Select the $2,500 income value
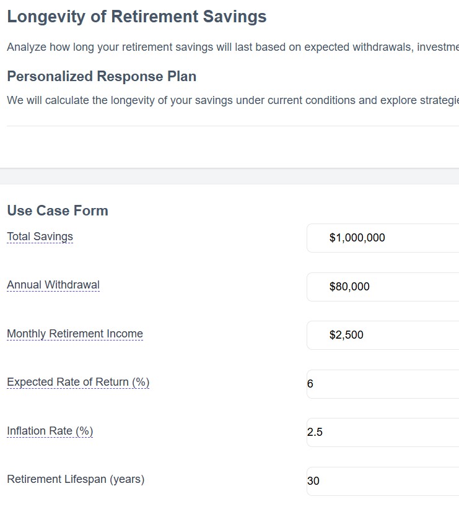Viewport: 459px width, 512px height. [346, 335]
